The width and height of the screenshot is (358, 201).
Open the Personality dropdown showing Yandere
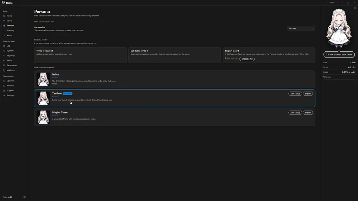(301, 28)
